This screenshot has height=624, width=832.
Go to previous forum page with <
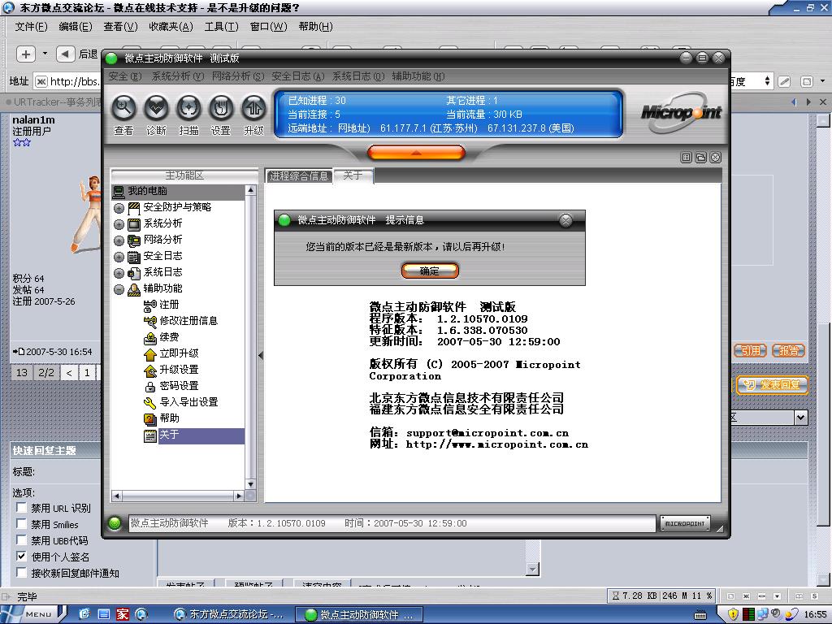(69, 372)
